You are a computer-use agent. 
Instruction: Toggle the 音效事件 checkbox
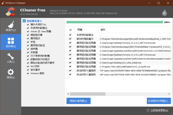click(x=28, y=70)
